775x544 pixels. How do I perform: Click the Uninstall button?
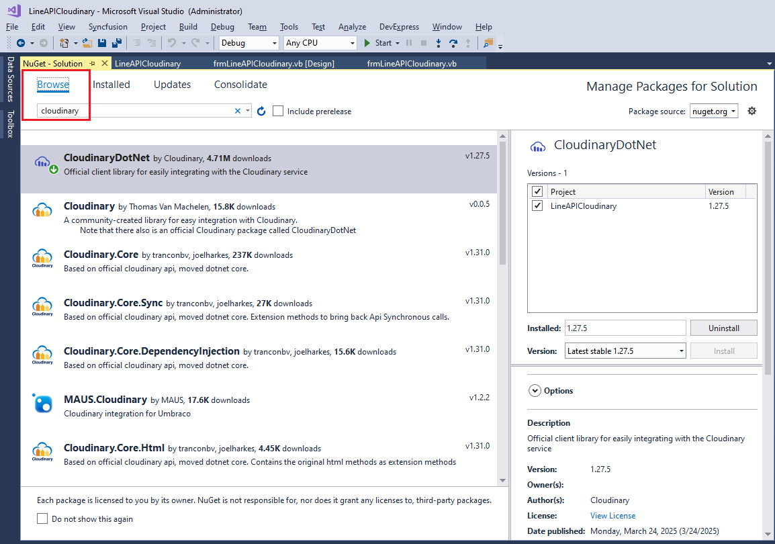coord(723,328)
